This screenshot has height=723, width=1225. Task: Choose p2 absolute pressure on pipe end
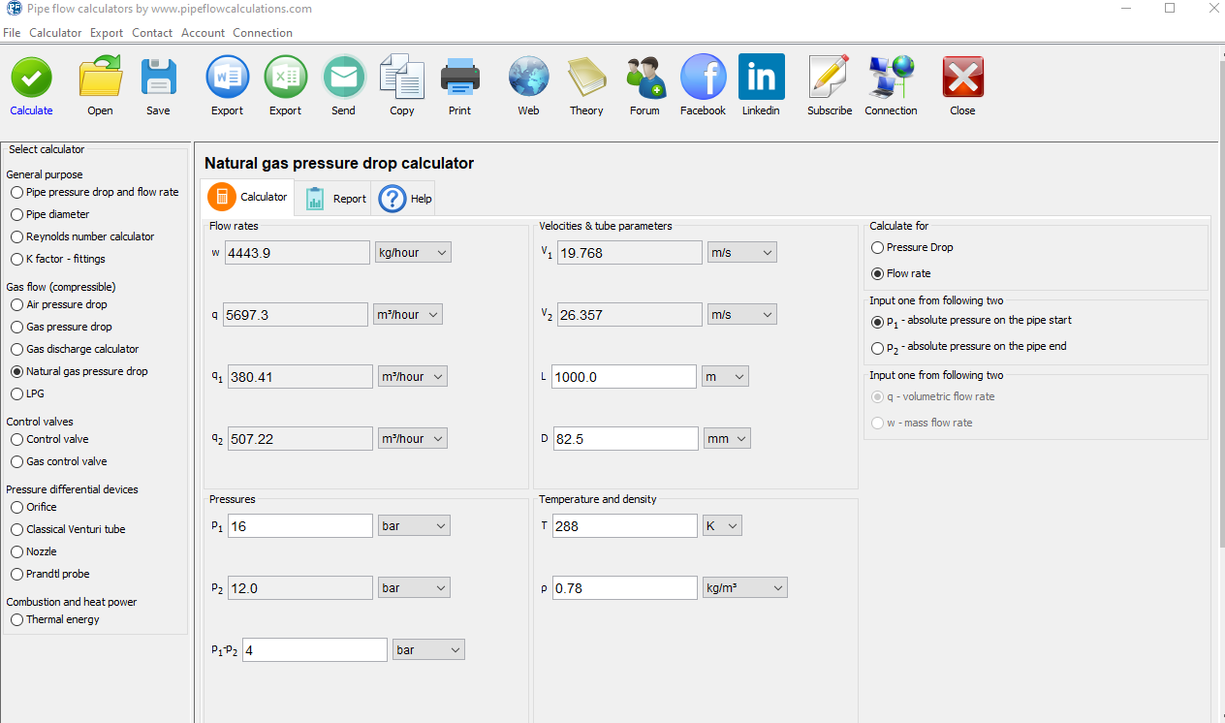[878, 347]
